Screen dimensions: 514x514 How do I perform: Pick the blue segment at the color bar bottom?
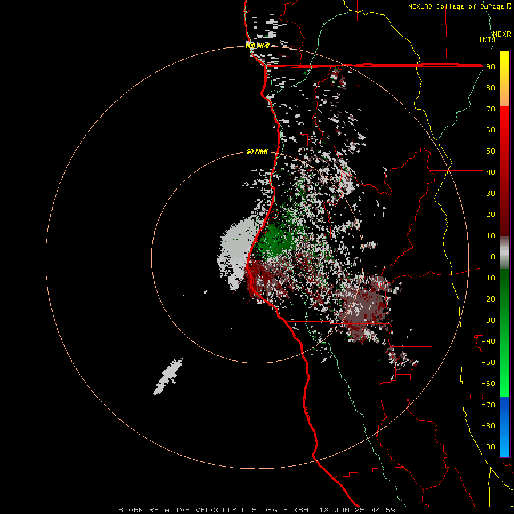click(x=504, y=427)
